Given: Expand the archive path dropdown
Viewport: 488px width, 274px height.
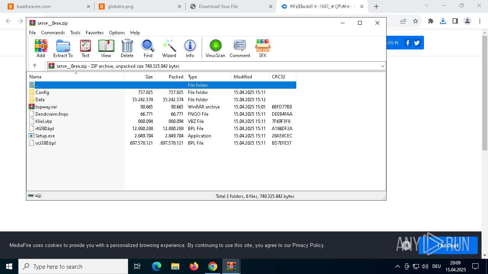Looking at the screenshot, I should (x=382, y=66).
